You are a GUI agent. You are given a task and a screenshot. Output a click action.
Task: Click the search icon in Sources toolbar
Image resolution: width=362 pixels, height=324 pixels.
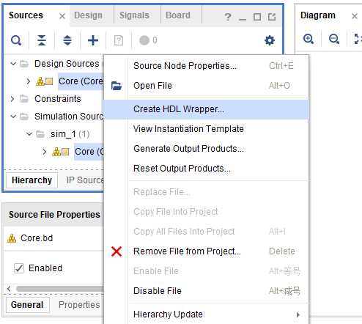(x=16, y=40)
